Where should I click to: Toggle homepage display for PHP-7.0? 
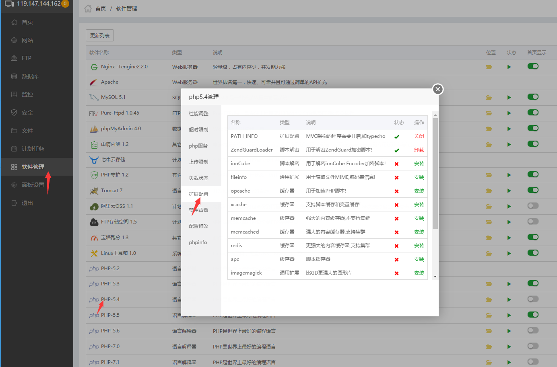pos(533,346)
